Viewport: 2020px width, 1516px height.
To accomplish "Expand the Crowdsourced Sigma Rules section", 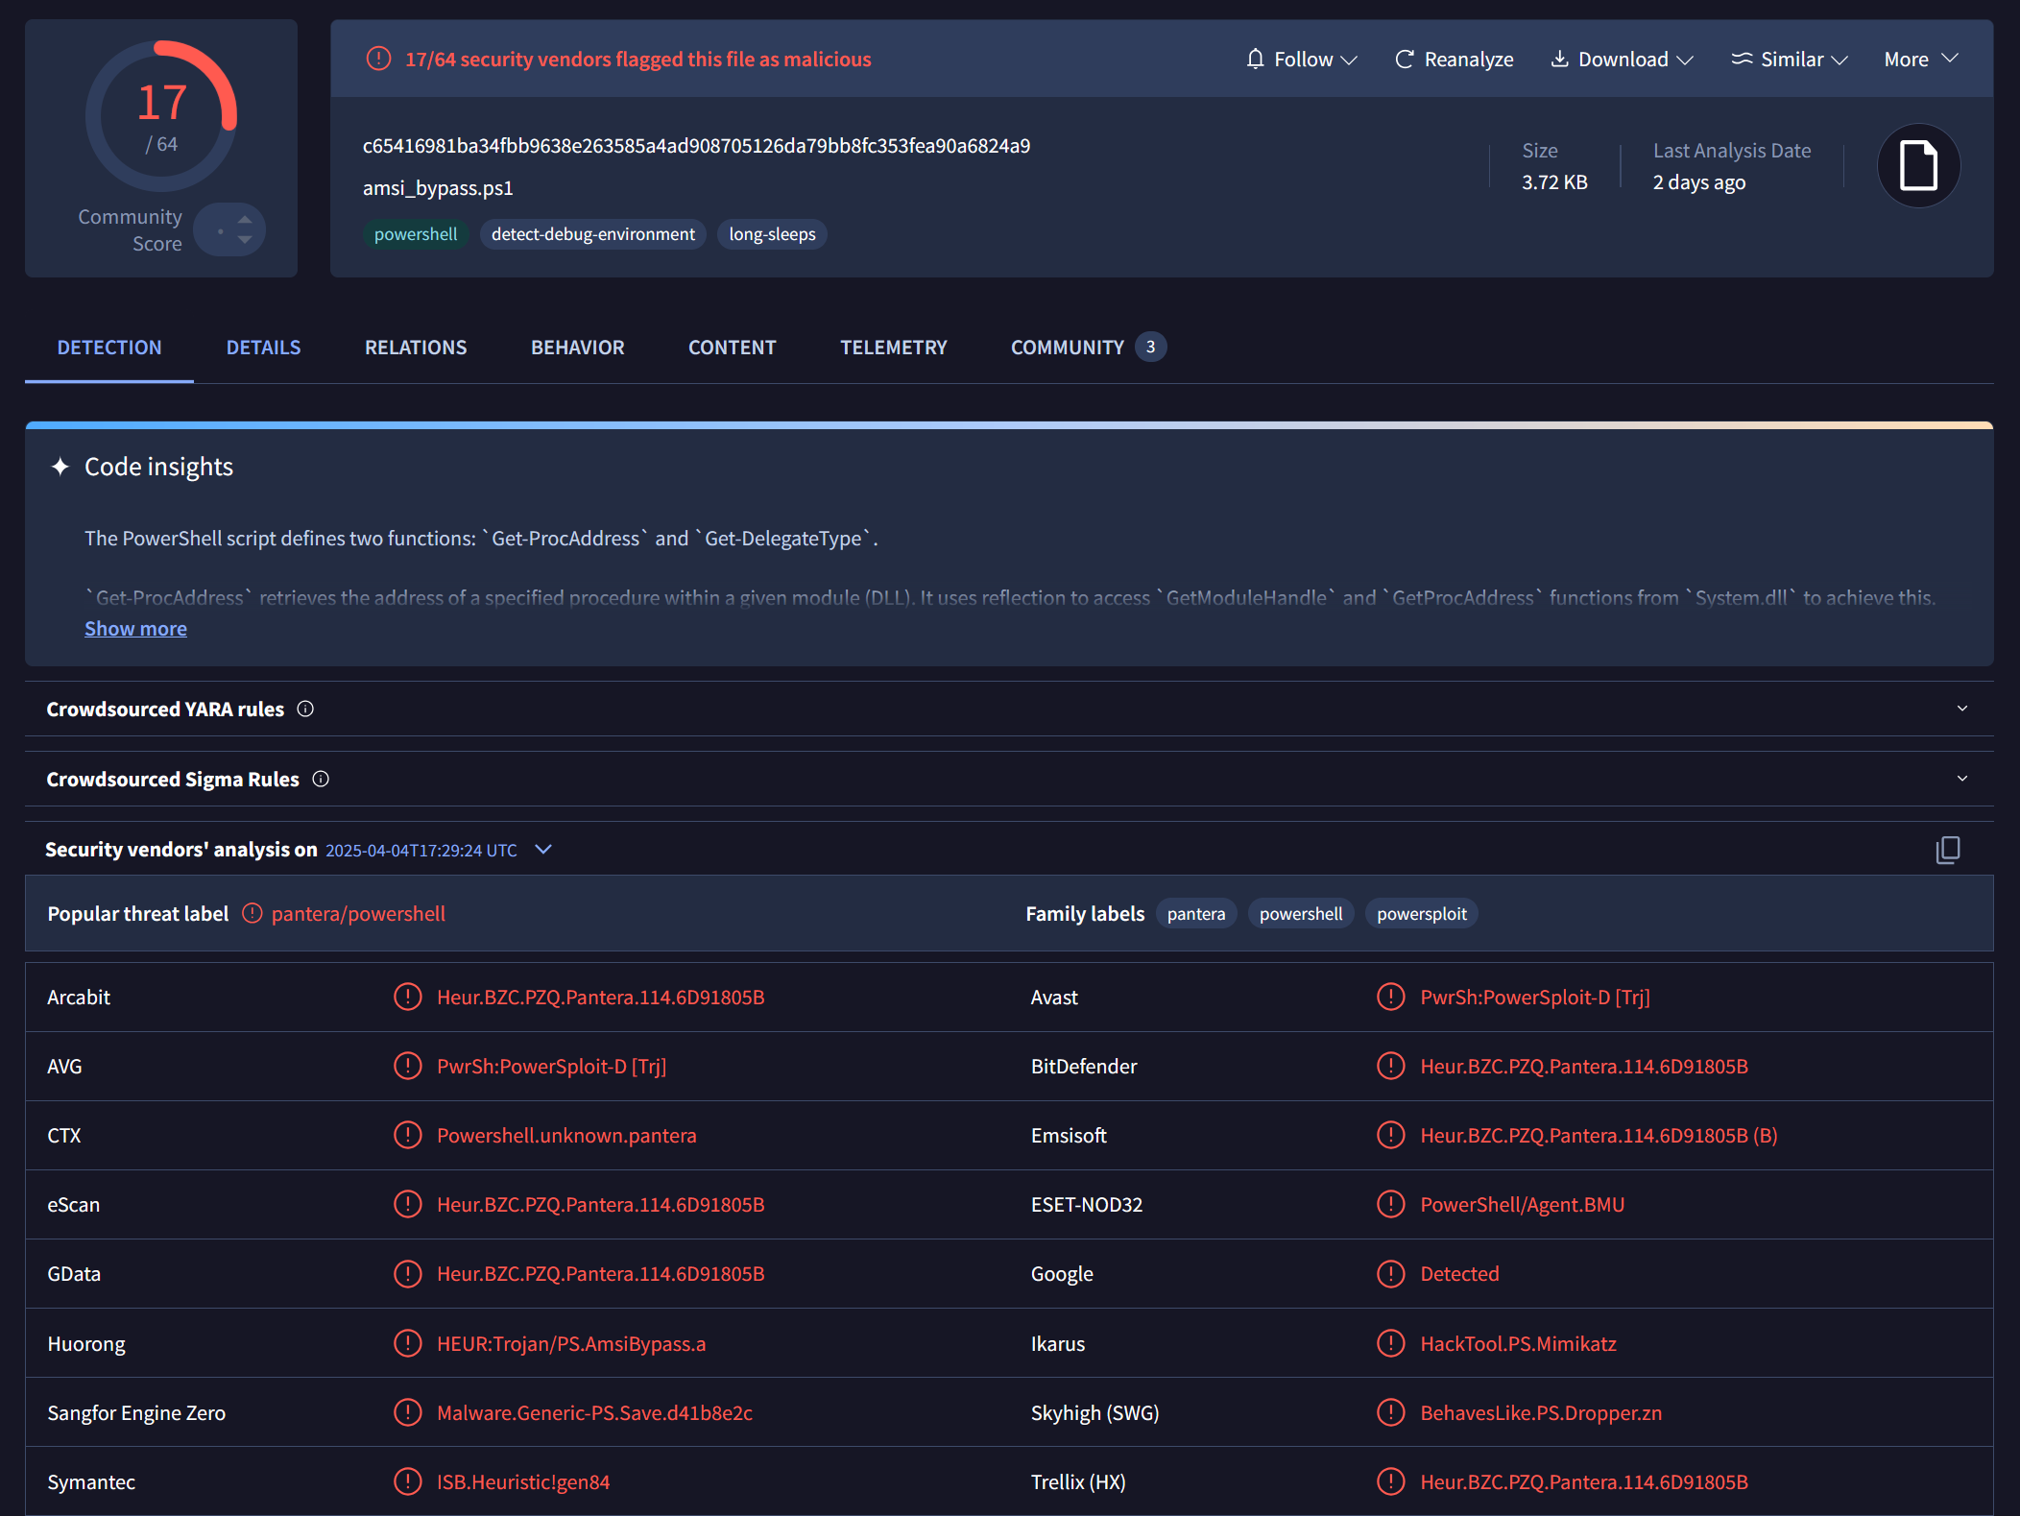I will tap(1962, 778).
